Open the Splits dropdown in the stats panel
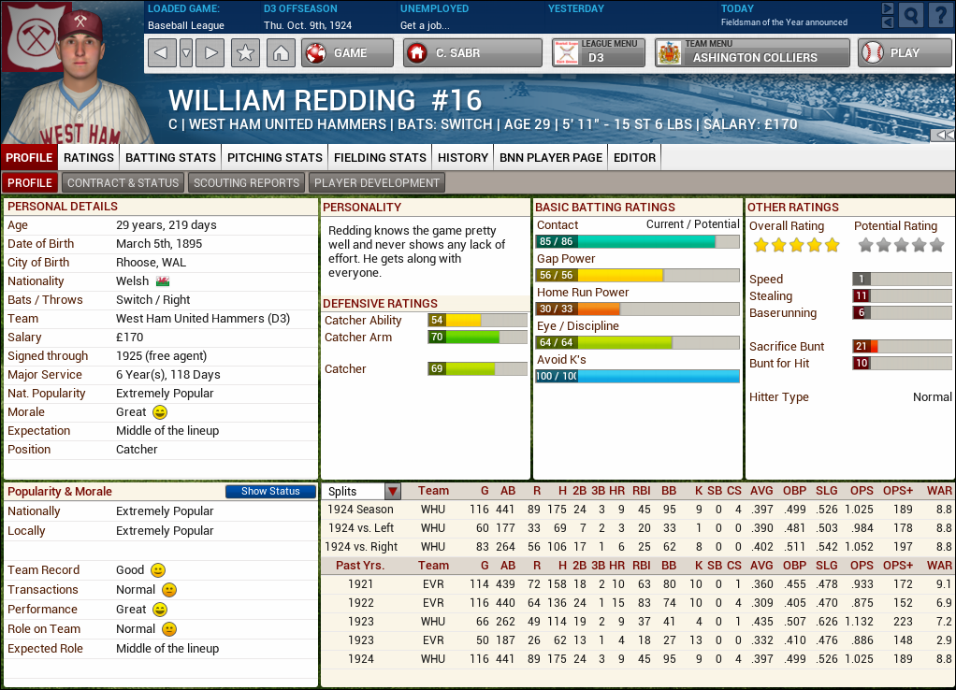 392,490
